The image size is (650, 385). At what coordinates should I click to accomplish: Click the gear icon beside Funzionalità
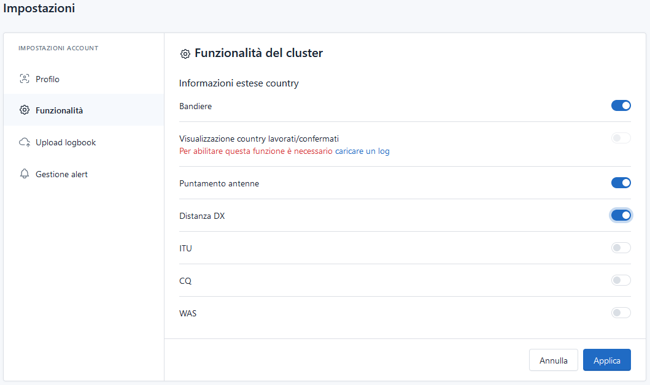tap(25, 110)
